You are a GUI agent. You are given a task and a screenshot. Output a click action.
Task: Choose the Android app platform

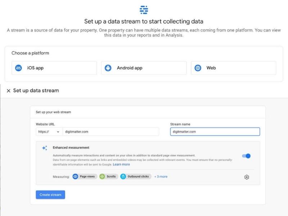coord(144,68)
